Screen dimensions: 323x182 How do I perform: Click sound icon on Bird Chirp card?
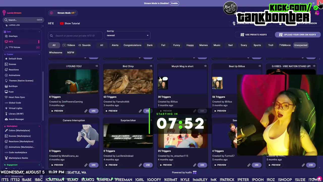click(151, 66)
